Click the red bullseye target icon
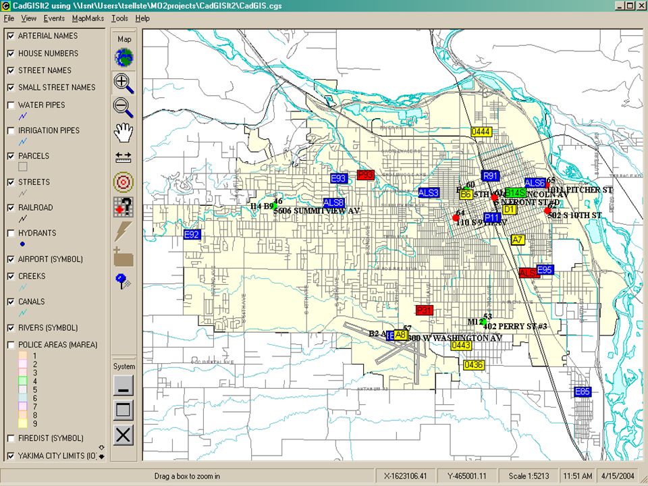 (124, 182)
